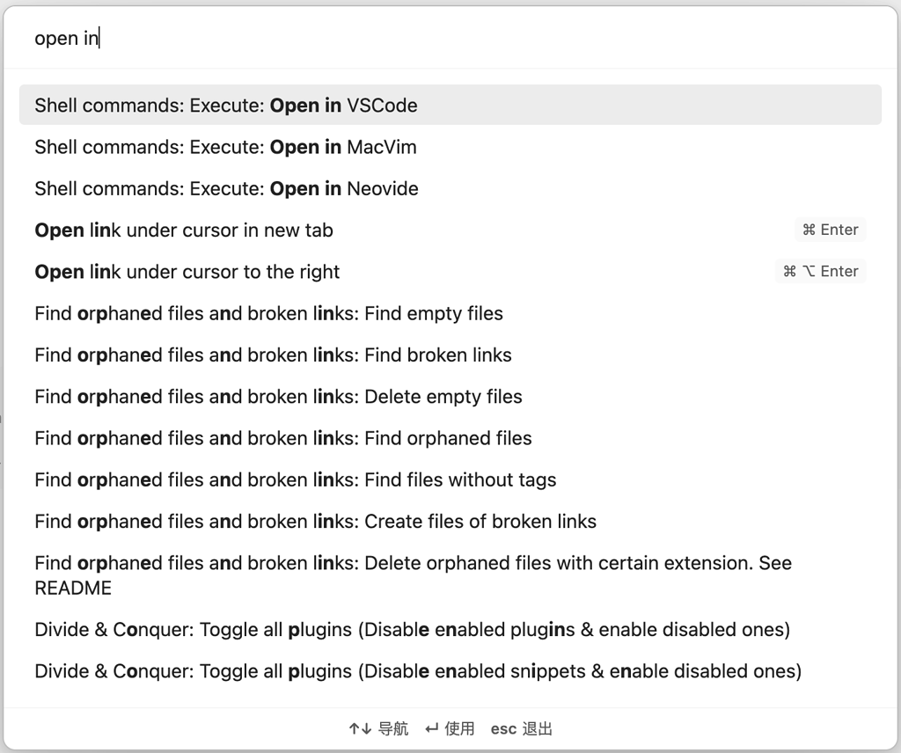The image size is (901, 753).
Task: Click the ↵ use hint in footer
Action: [450, 728]
